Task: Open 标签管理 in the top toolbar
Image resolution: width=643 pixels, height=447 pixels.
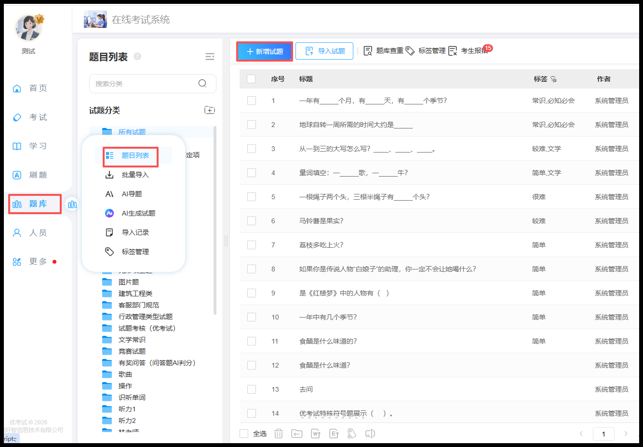Action: click(426, 51)
